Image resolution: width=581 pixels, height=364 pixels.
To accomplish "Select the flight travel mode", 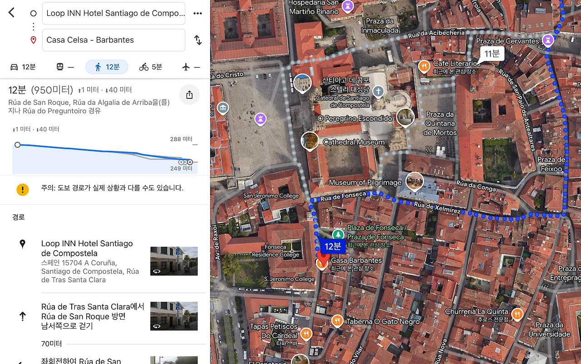I will [191, 67].
